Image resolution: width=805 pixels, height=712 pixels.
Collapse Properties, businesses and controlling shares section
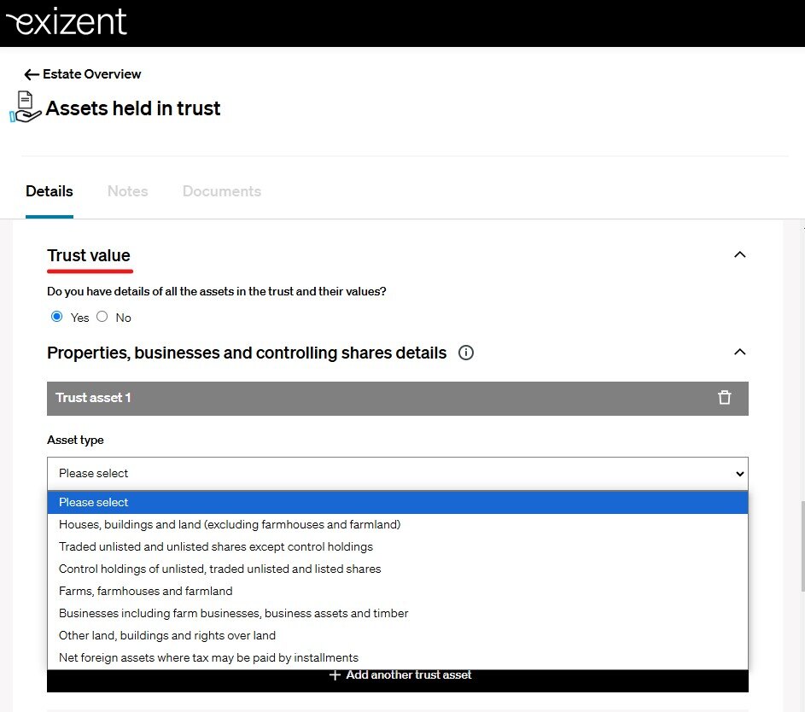(740, 352)
